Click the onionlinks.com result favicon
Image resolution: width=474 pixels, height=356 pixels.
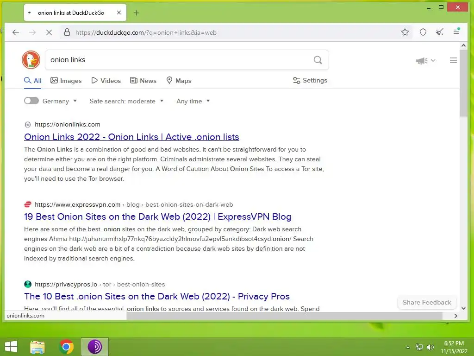tap(27, 124)
